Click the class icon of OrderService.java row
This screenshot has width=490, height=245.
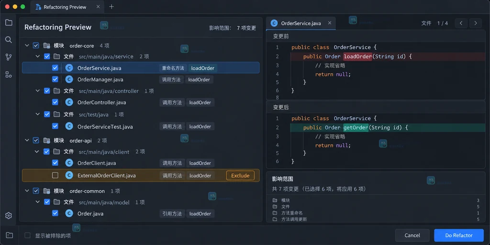[x=69, y=68]
